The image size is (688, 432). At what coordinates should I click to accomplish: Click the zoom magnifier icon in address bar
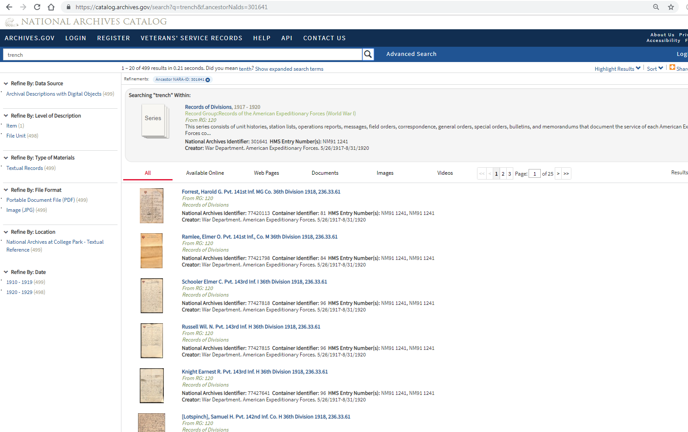(x=656, y=7)
